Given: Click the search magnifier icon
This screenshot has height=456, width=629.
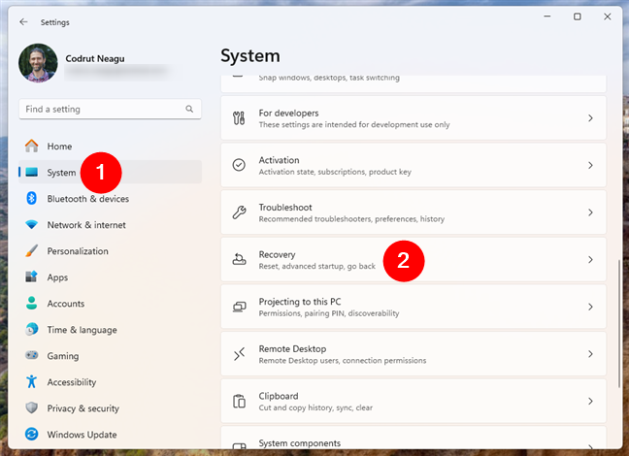Looking at the screenshot, I should (189, 109).
